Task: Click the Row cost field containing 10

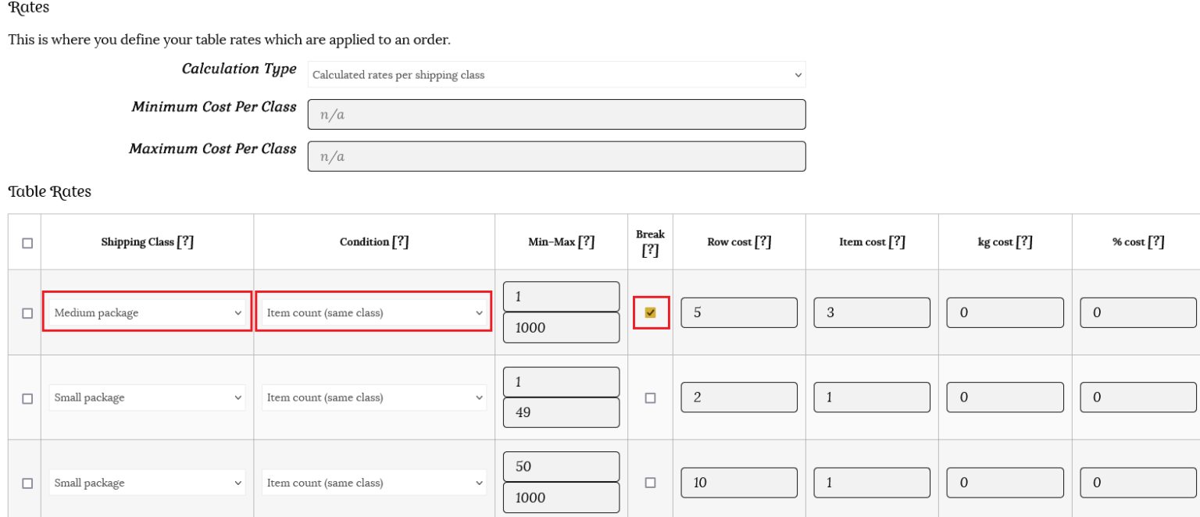Action: (738, 483)
